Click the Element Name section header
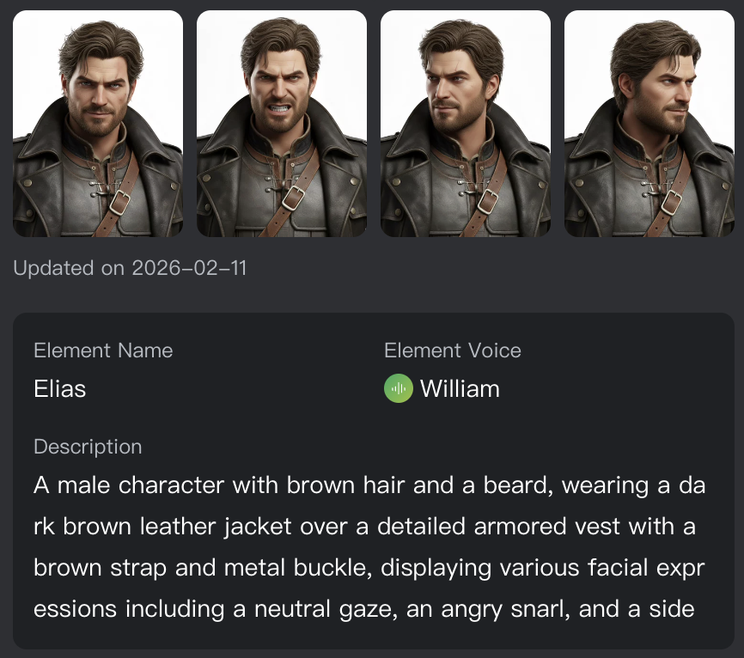This screenshot has width=744, height=658. pos(102,350)
